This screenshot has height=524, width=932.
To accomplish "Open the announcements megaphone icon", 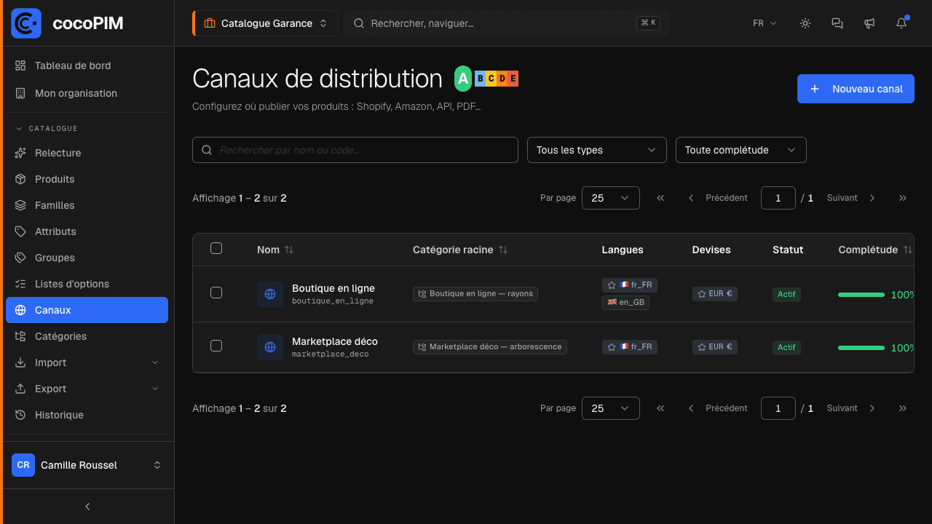I will tap(869, 23).
